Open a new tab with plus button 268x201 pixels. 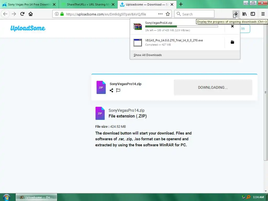pyautogui.click(x=181, y=4)
